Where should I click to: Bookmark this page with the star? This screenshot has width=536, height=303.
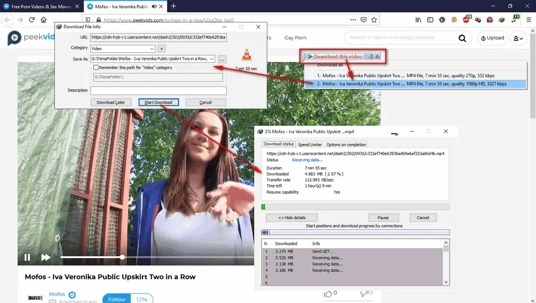374,20
